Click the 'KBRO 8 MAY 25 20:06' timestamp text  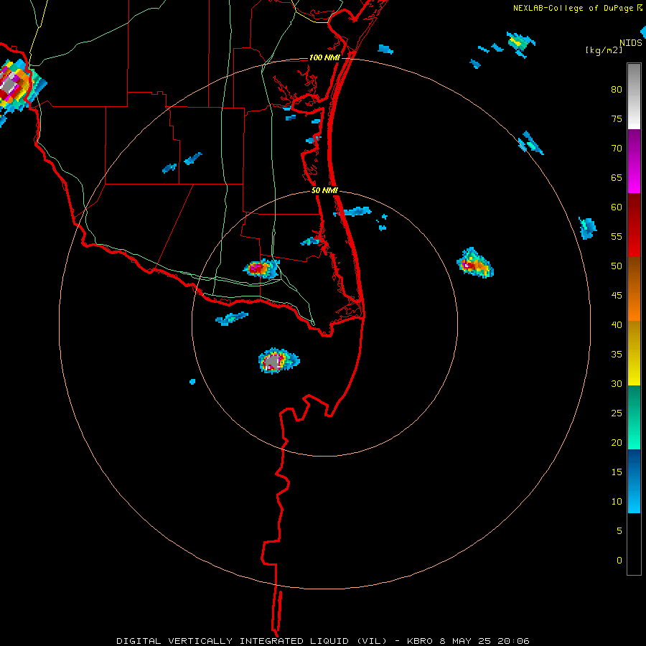tap(468, 641)
